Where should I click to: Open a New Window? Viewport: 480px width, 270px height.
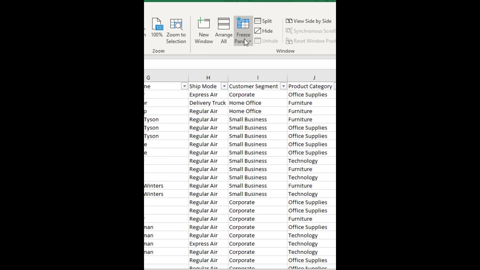click(x=204, y=31)
